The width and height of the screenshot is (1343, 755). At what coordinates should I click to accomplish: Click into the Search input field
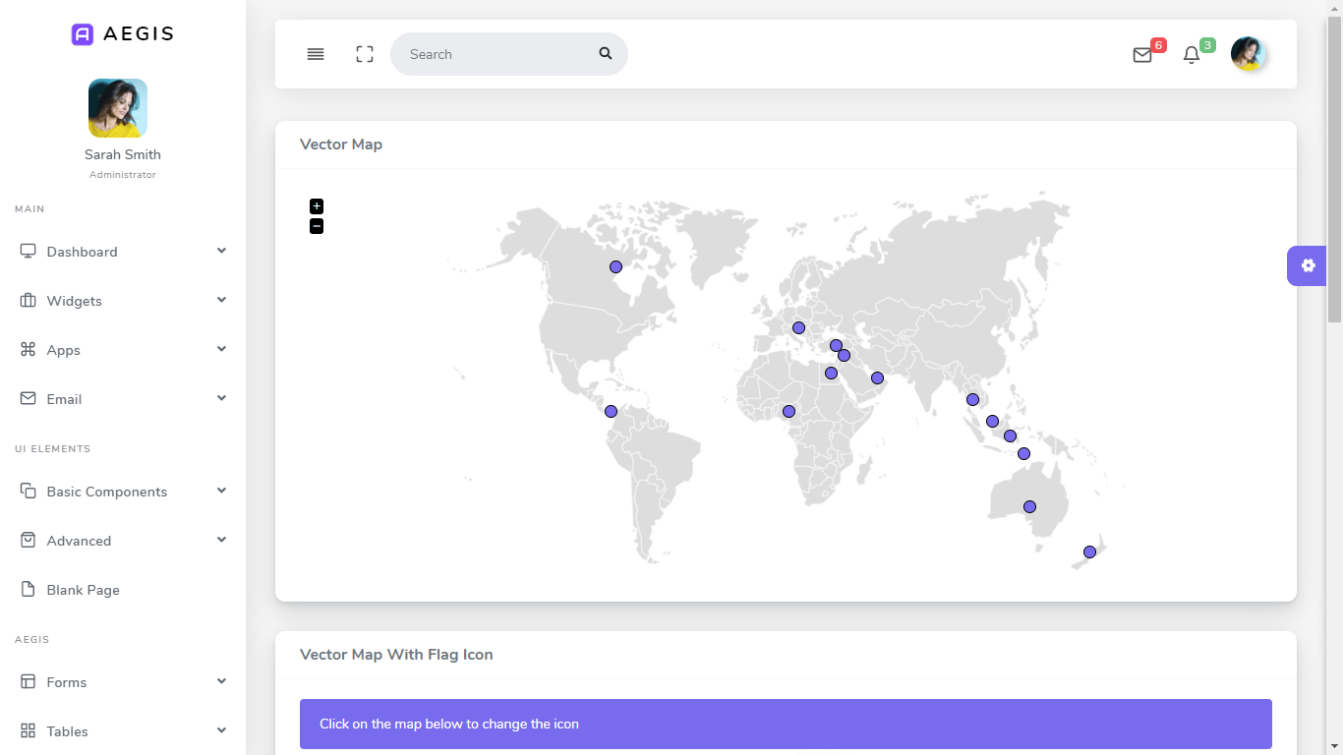coord(498,54)
